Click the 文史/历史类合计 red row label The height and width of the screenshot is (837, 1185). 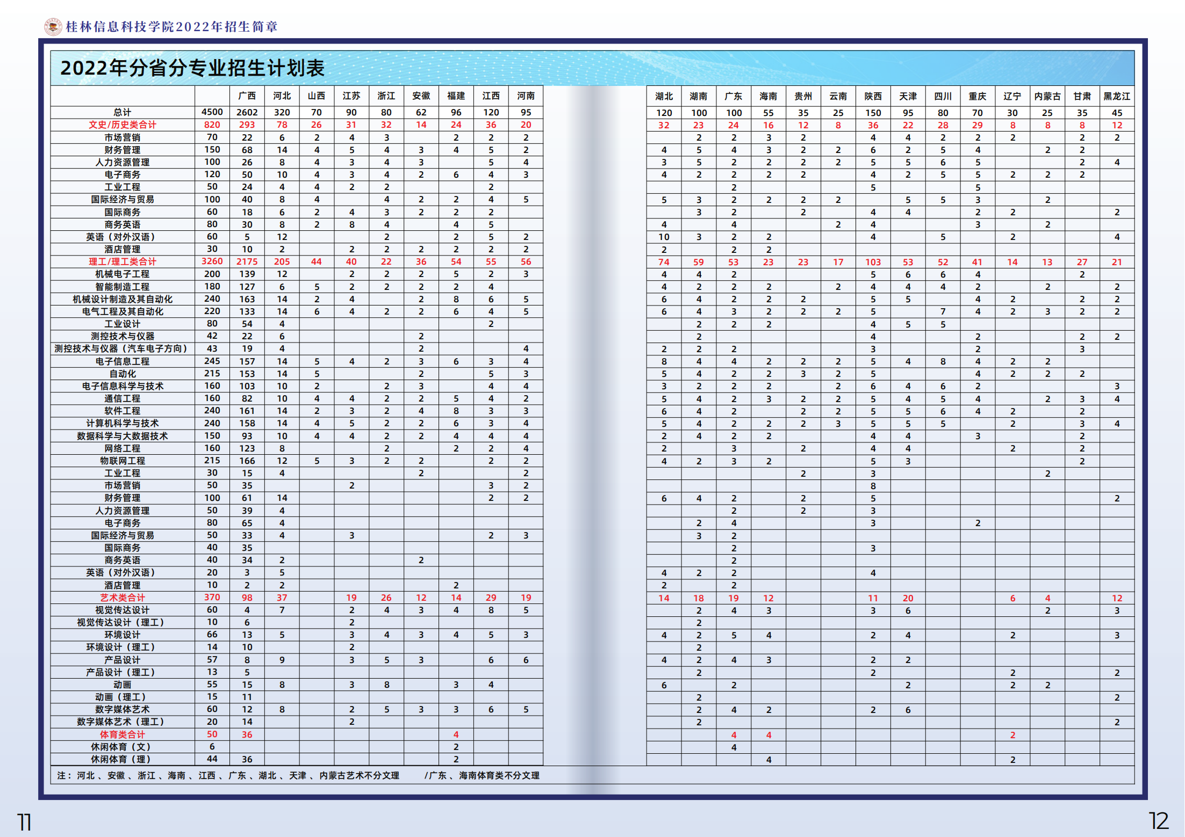(x=122, y=125)
